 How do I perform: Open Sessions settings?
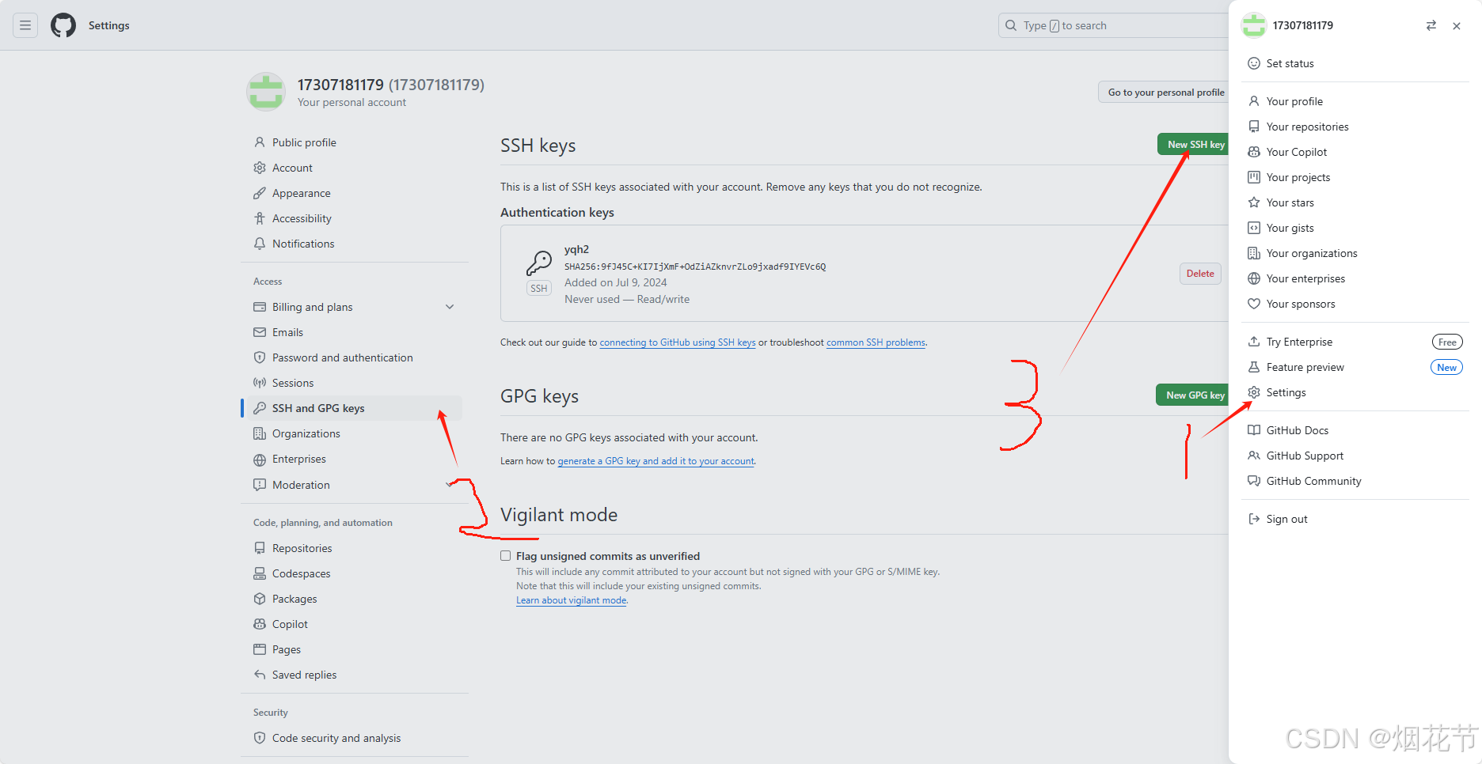[355, 383]
